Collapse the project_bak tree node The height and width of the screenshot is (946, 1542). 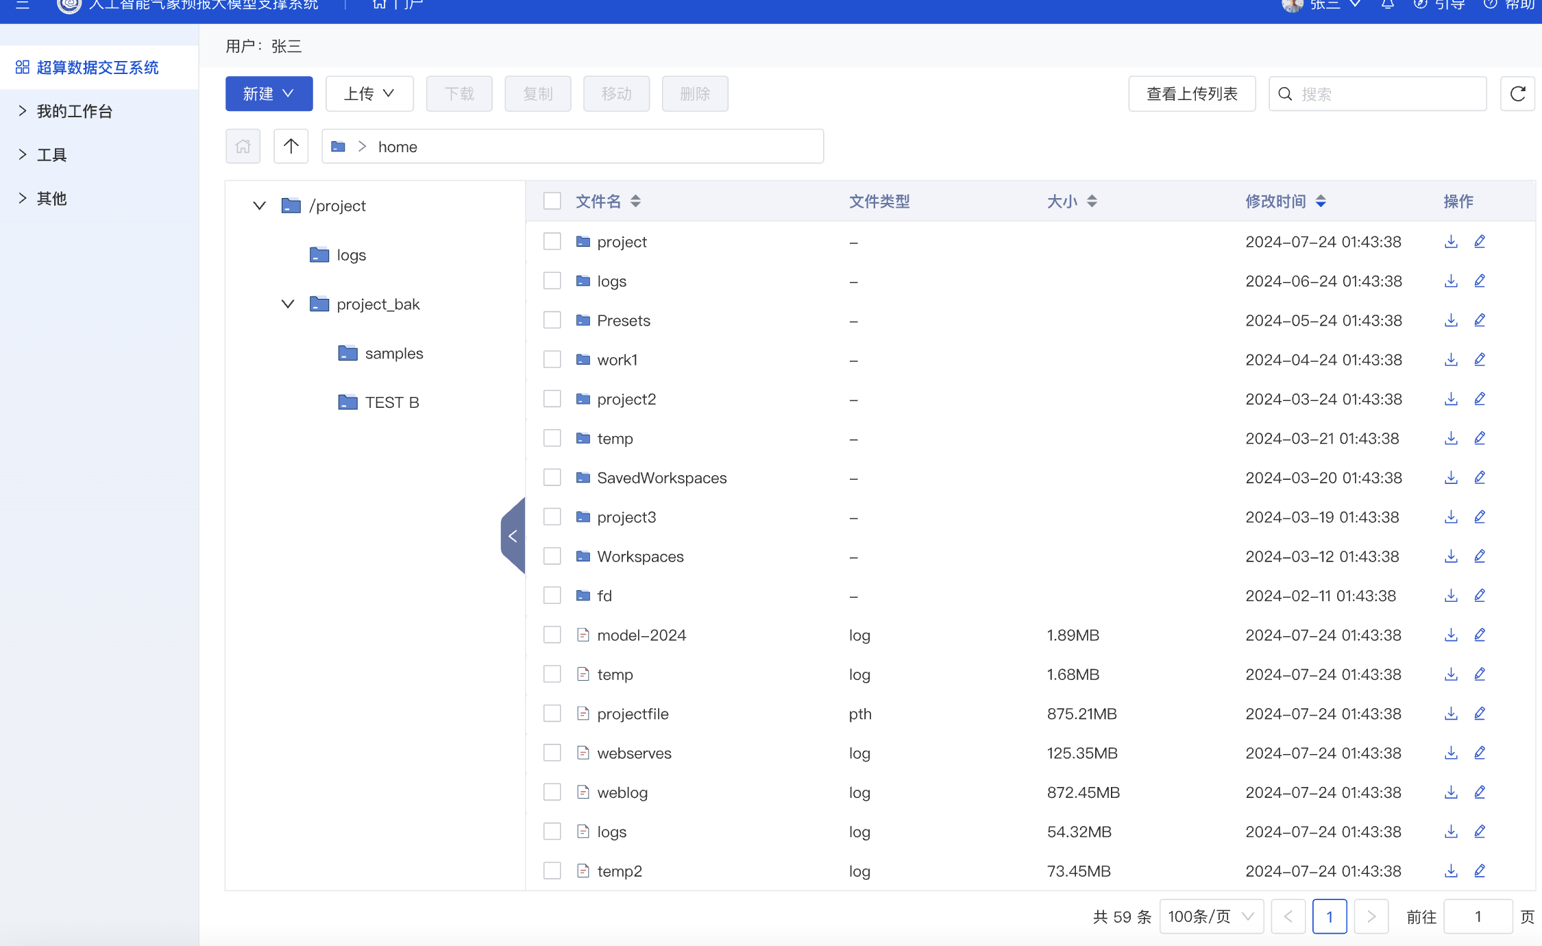coord(288,304)
